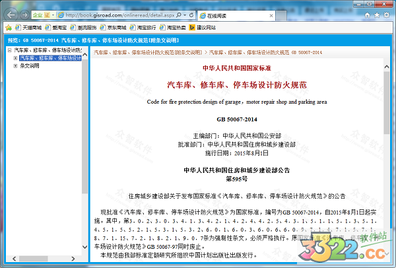Open a new blank tab
Screen dimensions: 396x268
[281, 16]
